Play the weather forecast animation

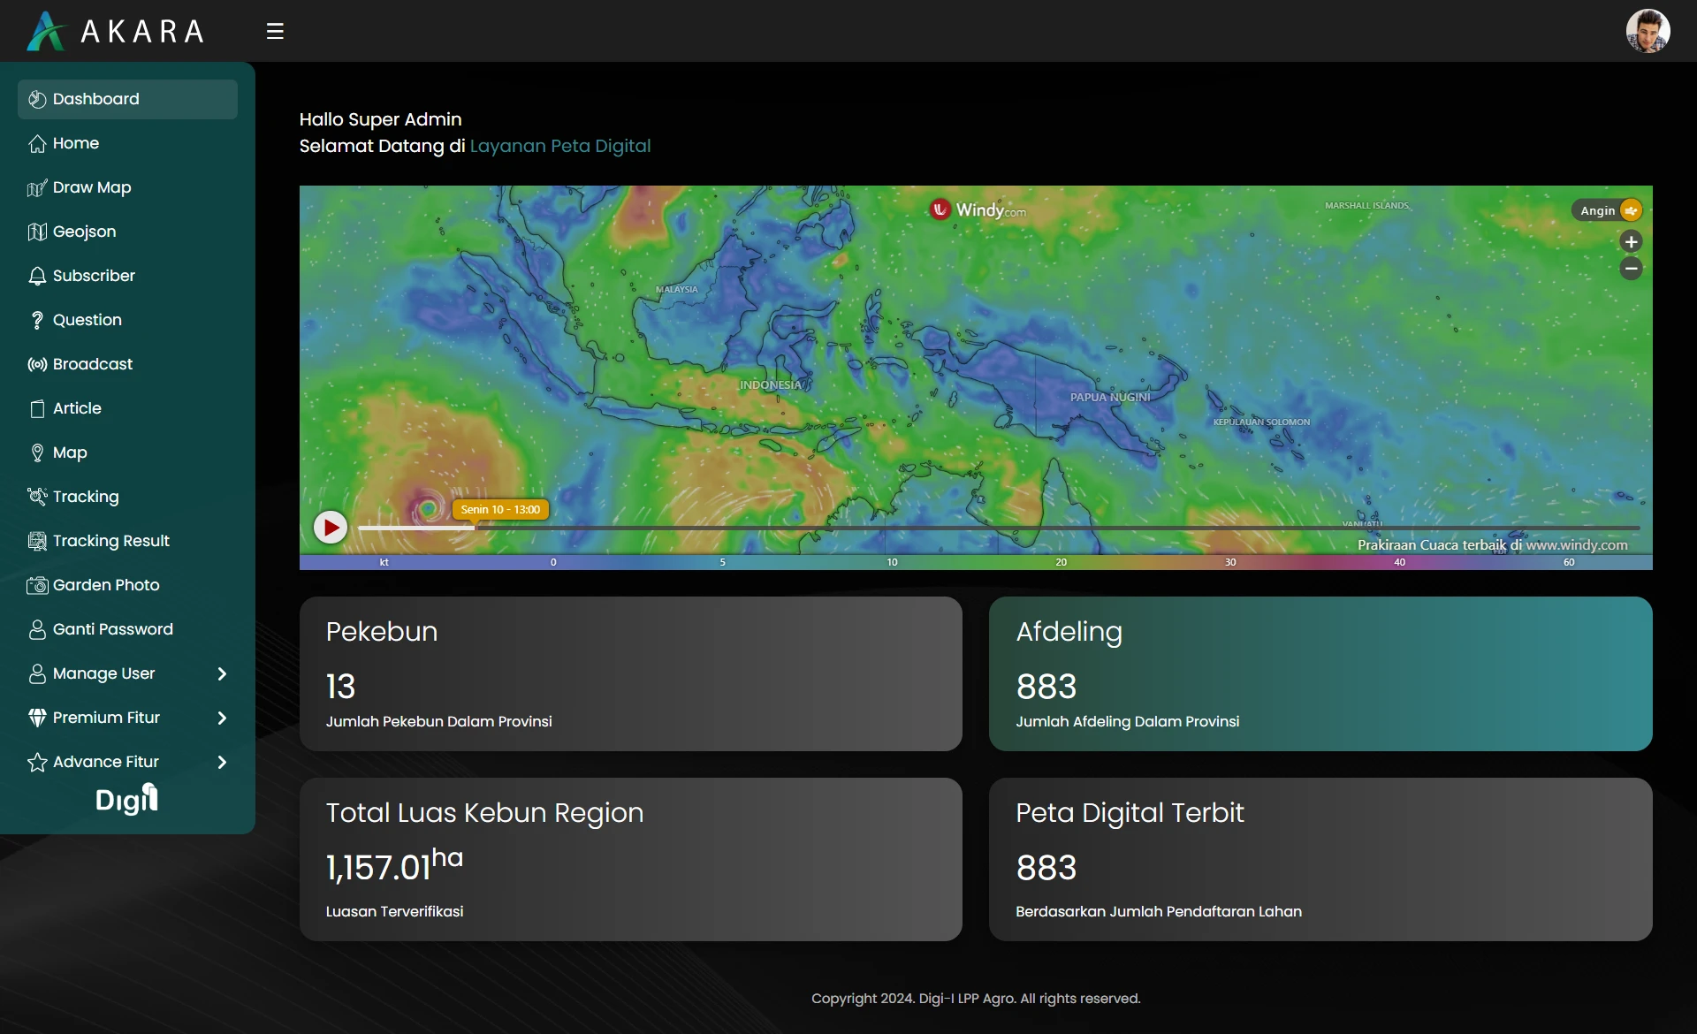(x=331, y=528)
